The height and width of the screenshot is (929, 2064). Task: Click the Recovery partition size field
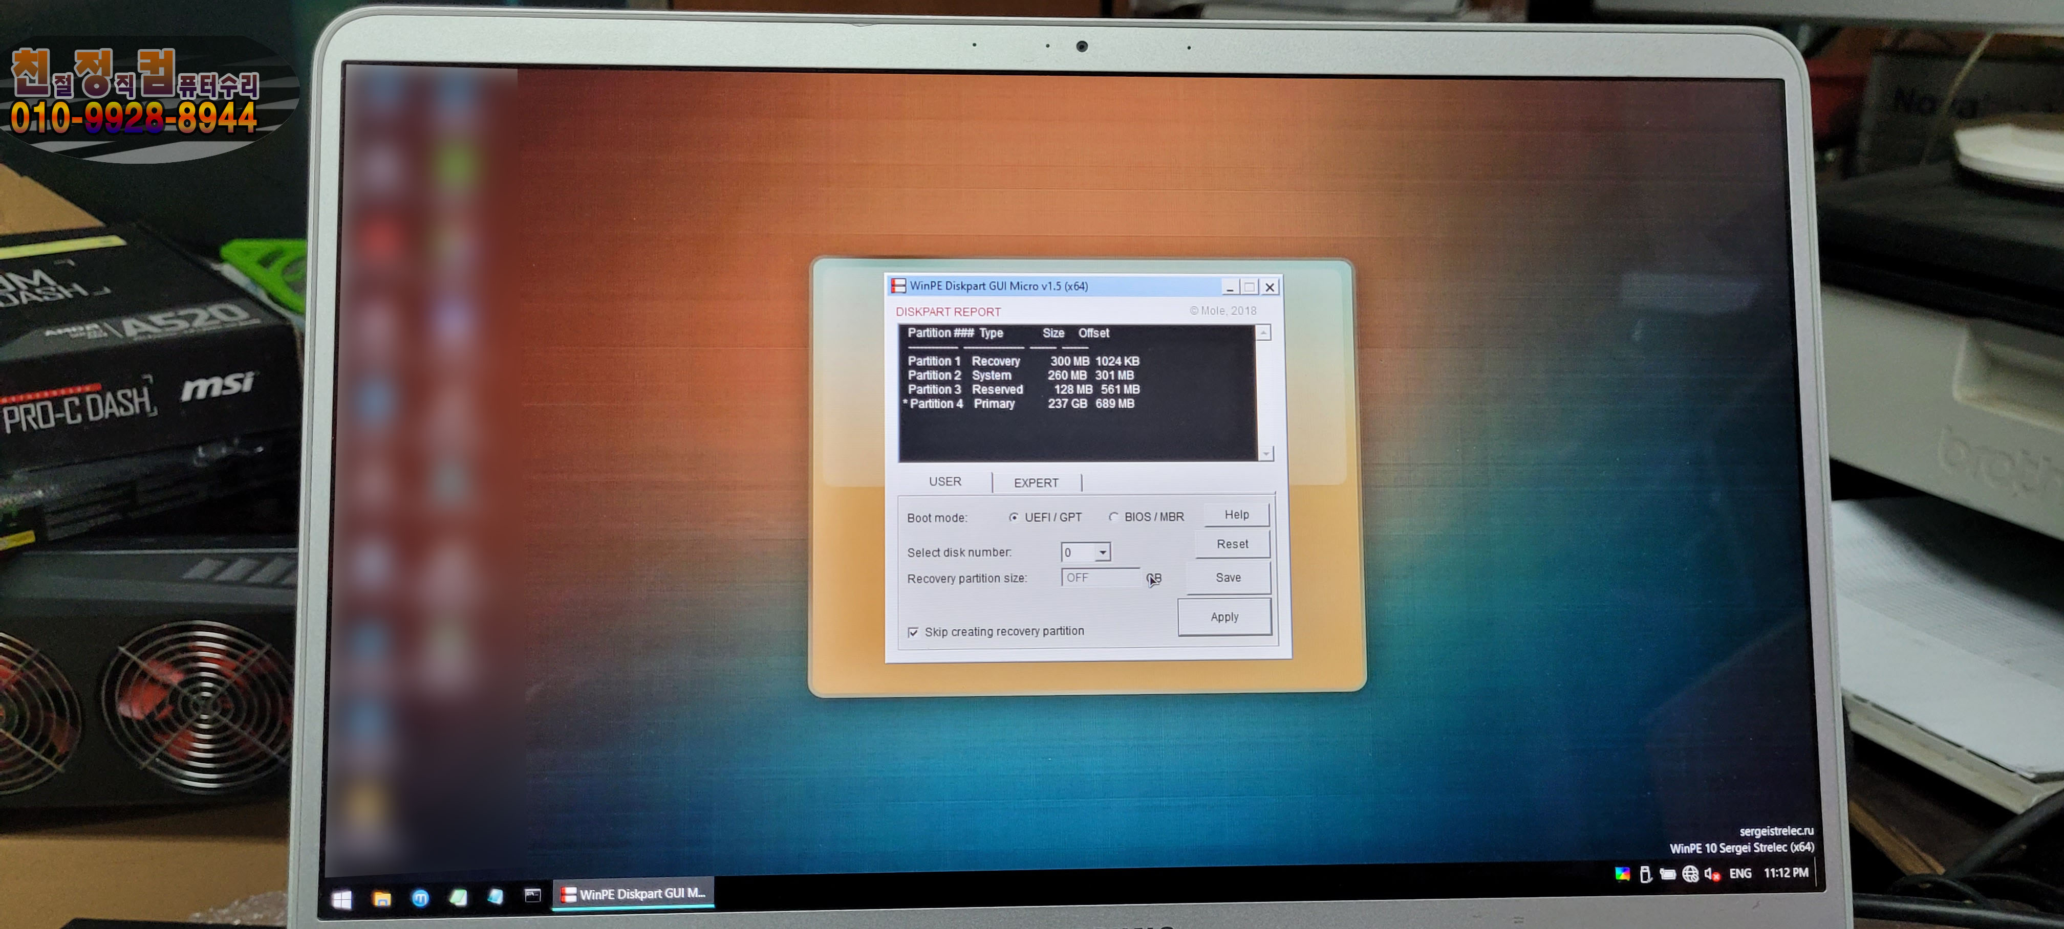click(x=1099, y=578)
